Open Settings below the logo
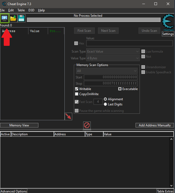The image size is (175, 193). 168,34
